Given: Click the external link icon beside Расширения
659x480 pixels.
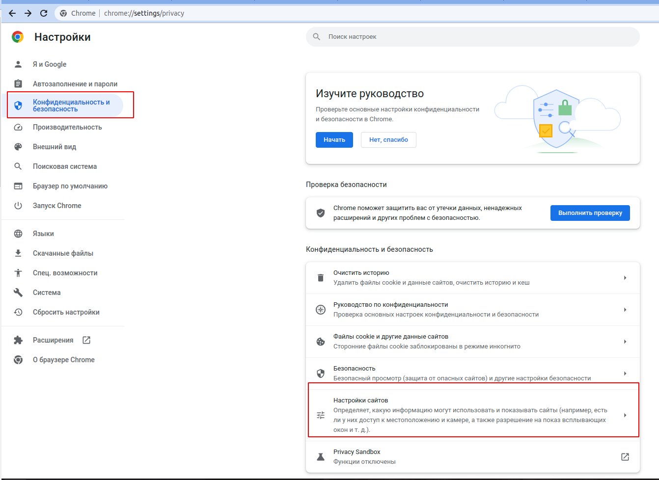Looking at the screenshot, I should [x=86, y=340].
